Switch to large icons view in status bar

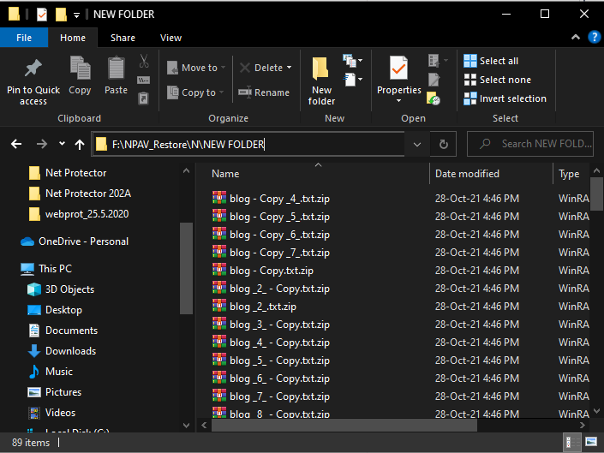[591, 444]
